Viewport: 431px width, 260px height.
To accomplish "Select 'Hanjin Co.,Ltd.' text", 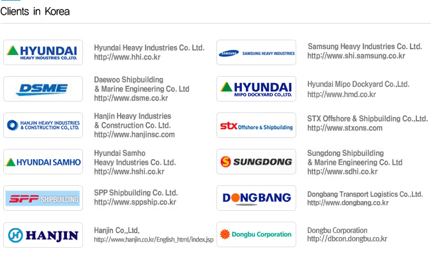I will (117, 230).
